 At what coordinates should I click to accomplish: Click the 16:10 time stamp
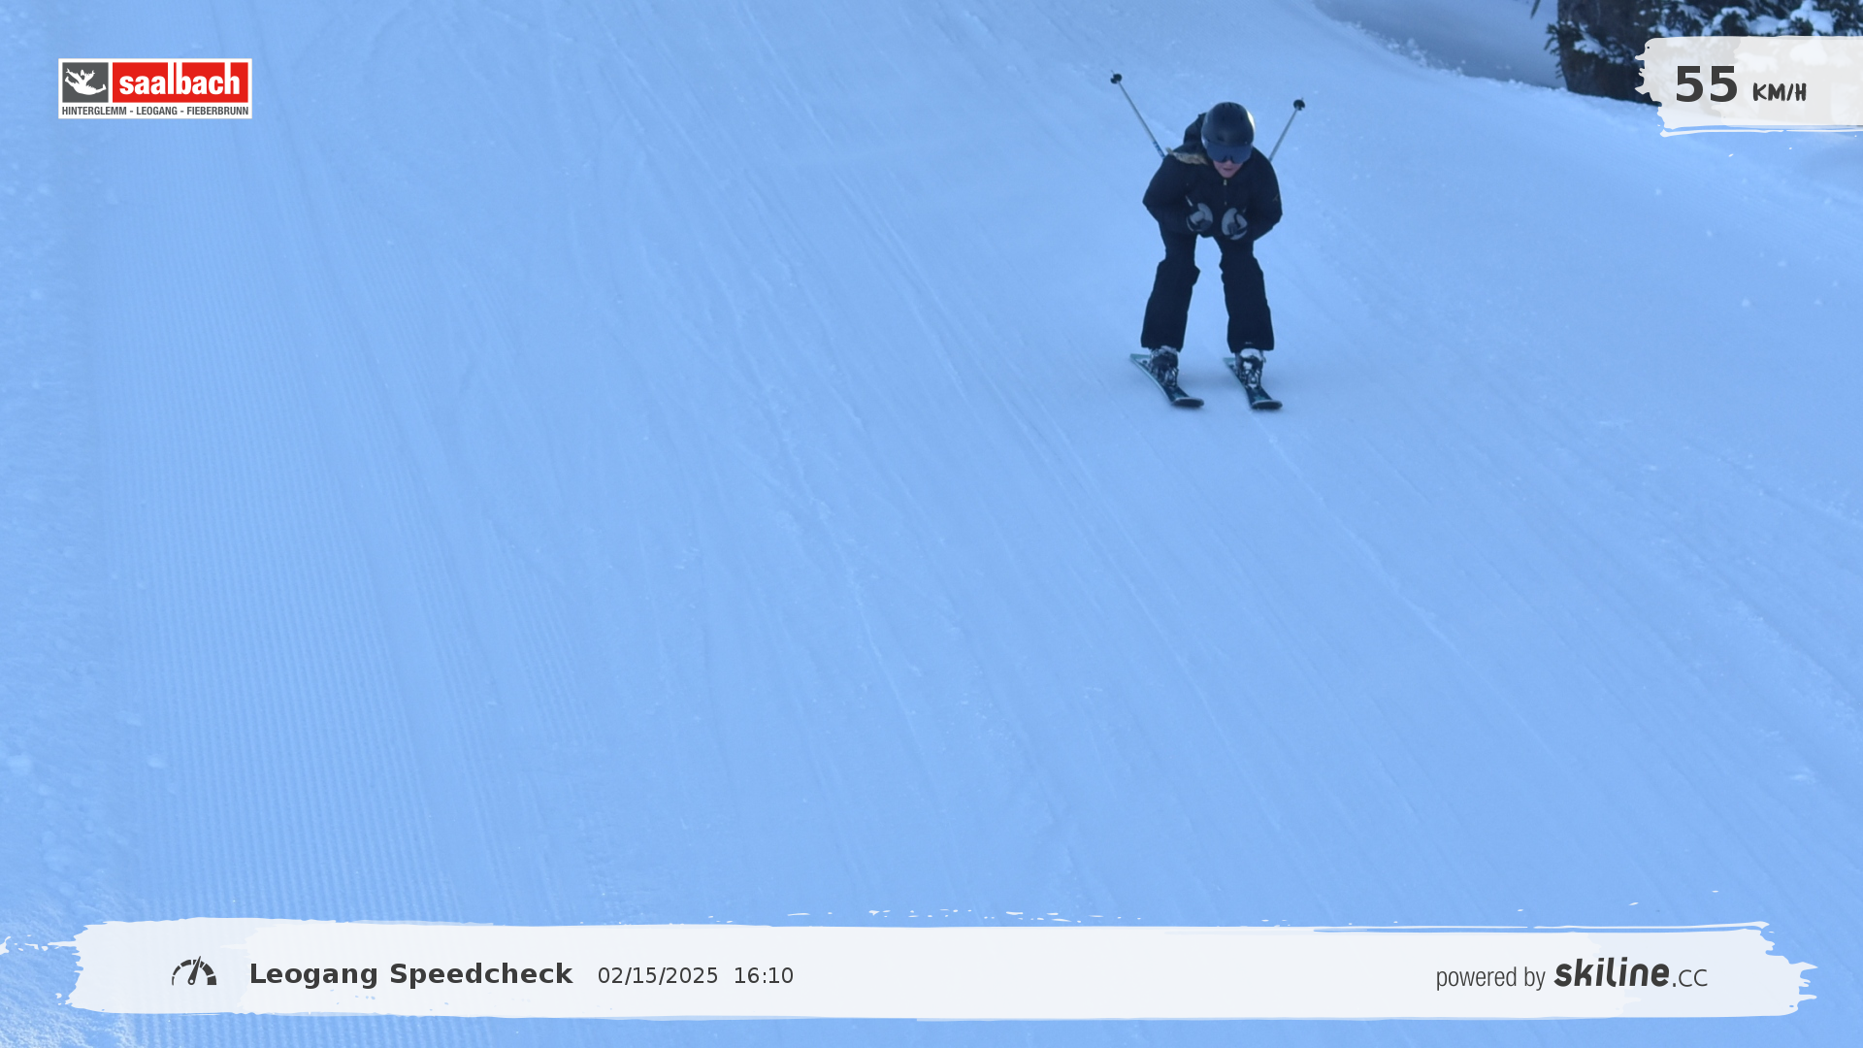tap(764, 976)
